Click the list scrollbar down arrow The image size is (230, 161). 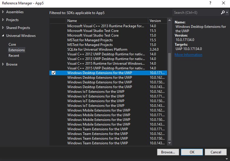169,143
